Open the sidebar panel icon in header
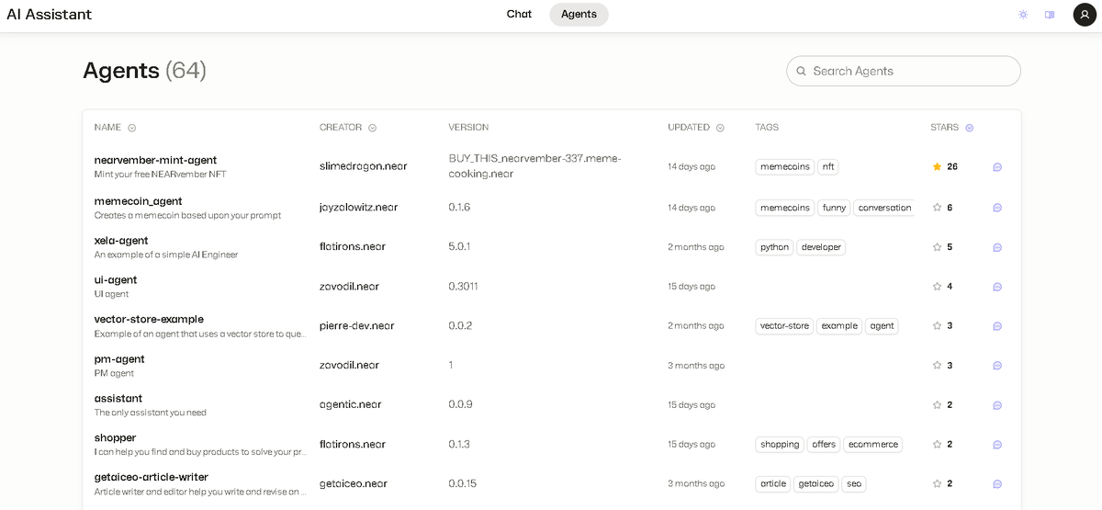 [1050, 15]
